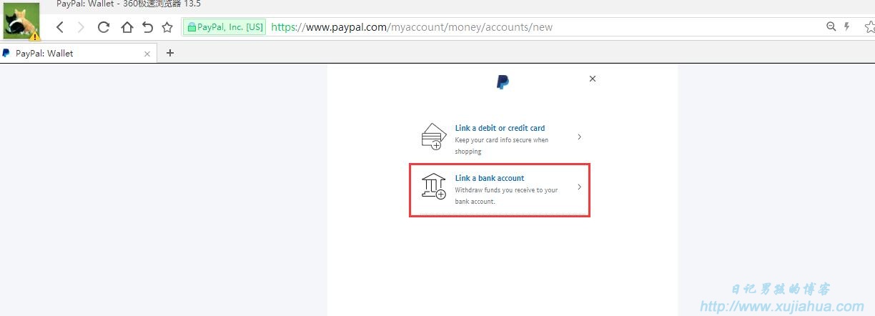Click the text 'Withdraw funds you receive to your bank account.'
The image size is (875, 316).
[x=506, y=196]
